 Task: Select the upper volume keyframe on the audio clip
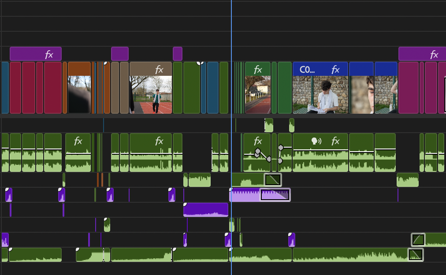click(x=281, y=147)
